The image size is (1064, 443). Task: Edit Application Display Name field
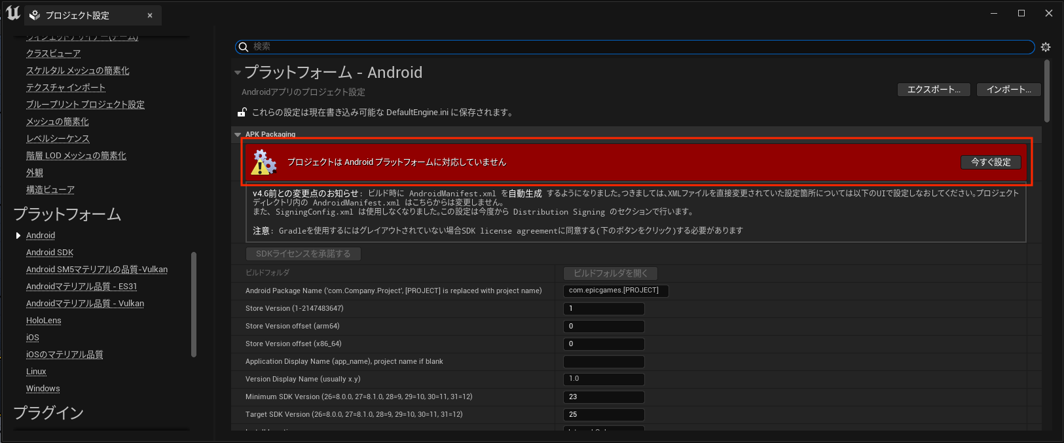pyautogui.click(x=604, y=361)
